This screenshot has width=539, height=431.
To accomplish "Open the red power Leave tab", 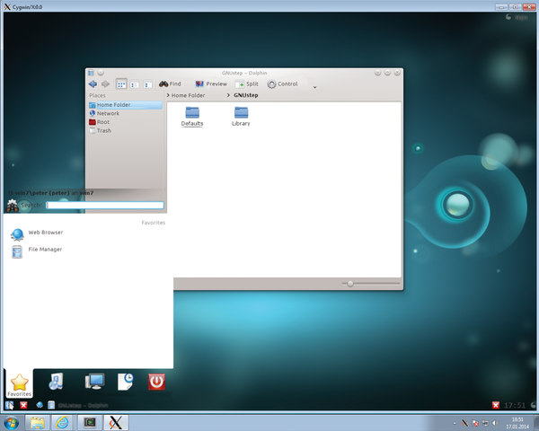I will [x=156, y=382].
